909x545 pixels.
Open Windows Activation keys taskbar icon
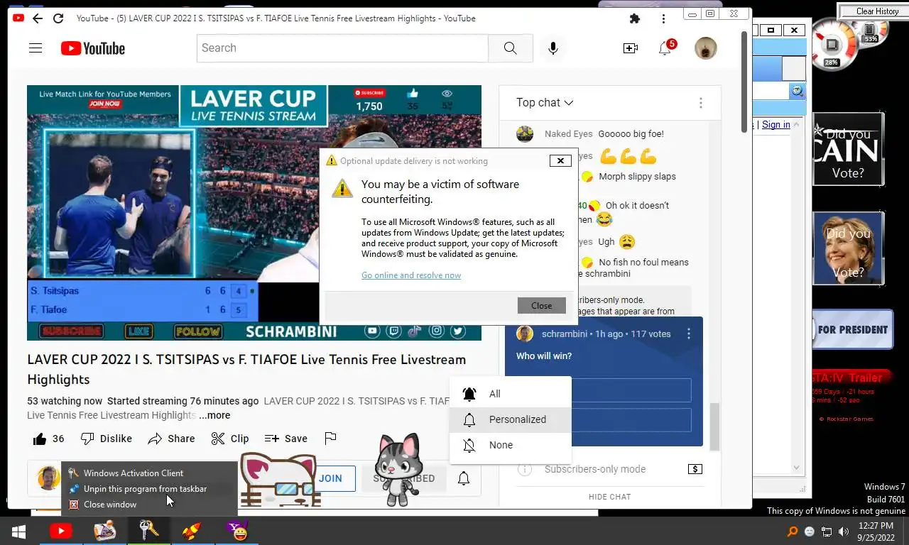point(149,531)
